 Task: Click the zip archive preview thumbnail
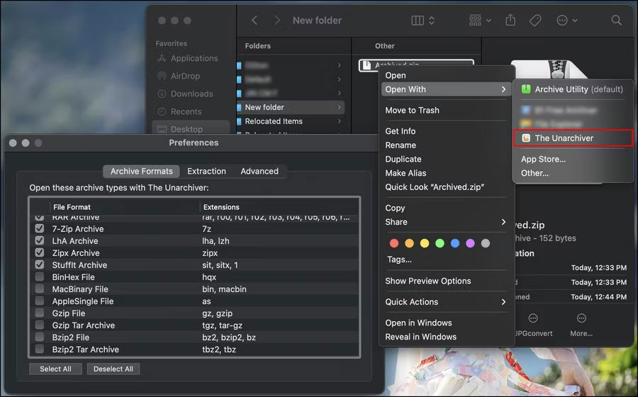pyautogui.click(x=549, y=69)
